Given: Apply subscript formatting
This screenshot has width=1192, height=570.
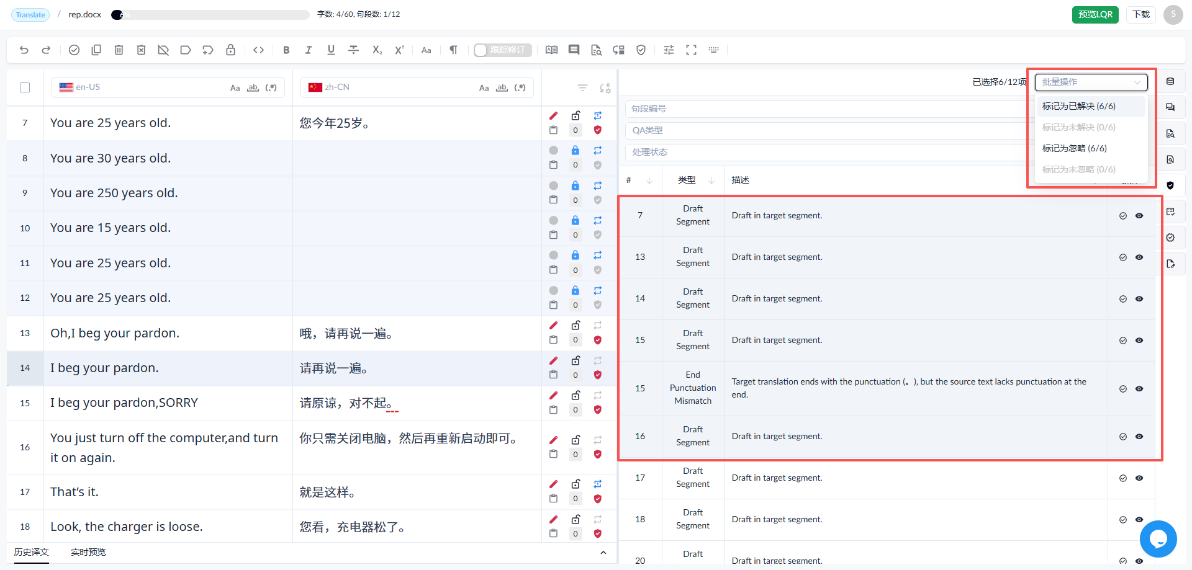Looking at the screenshot, I should [377, 50].
